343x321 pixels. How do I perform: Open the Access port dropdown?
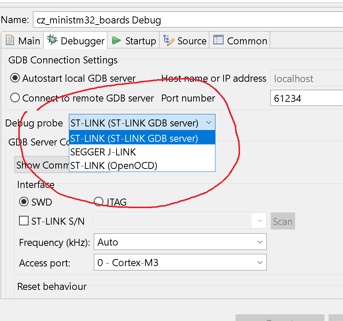tap(180, 262)
